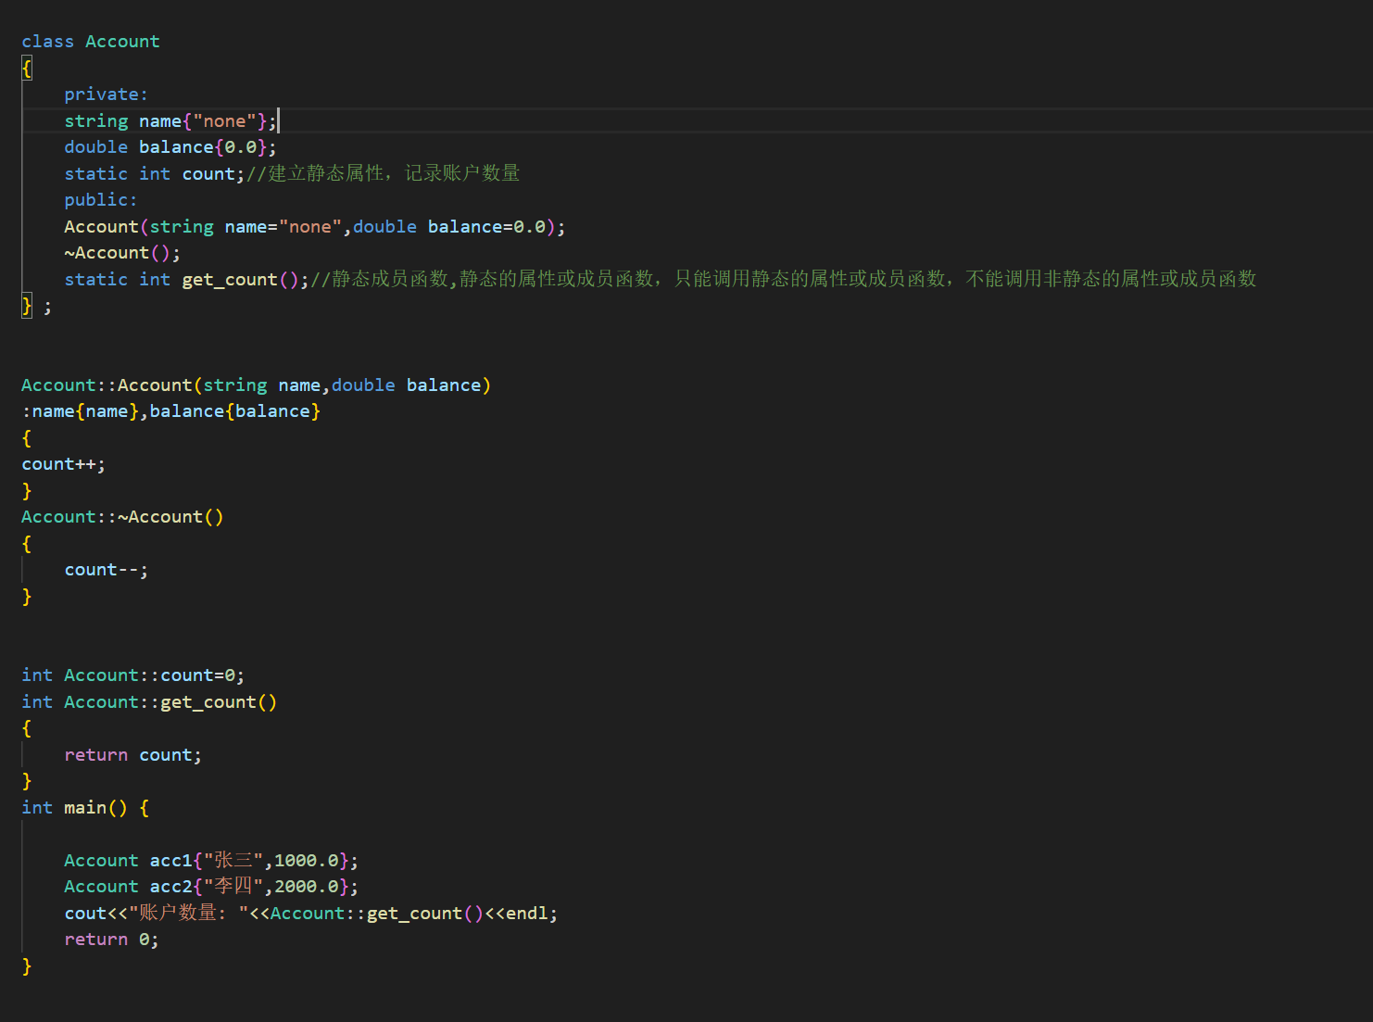This screenshot has height=1022, width=1373.
Task: Click the initializer list ":name{name},balance{balance}"
Action: pyautogui.click(x=171, y=411)
